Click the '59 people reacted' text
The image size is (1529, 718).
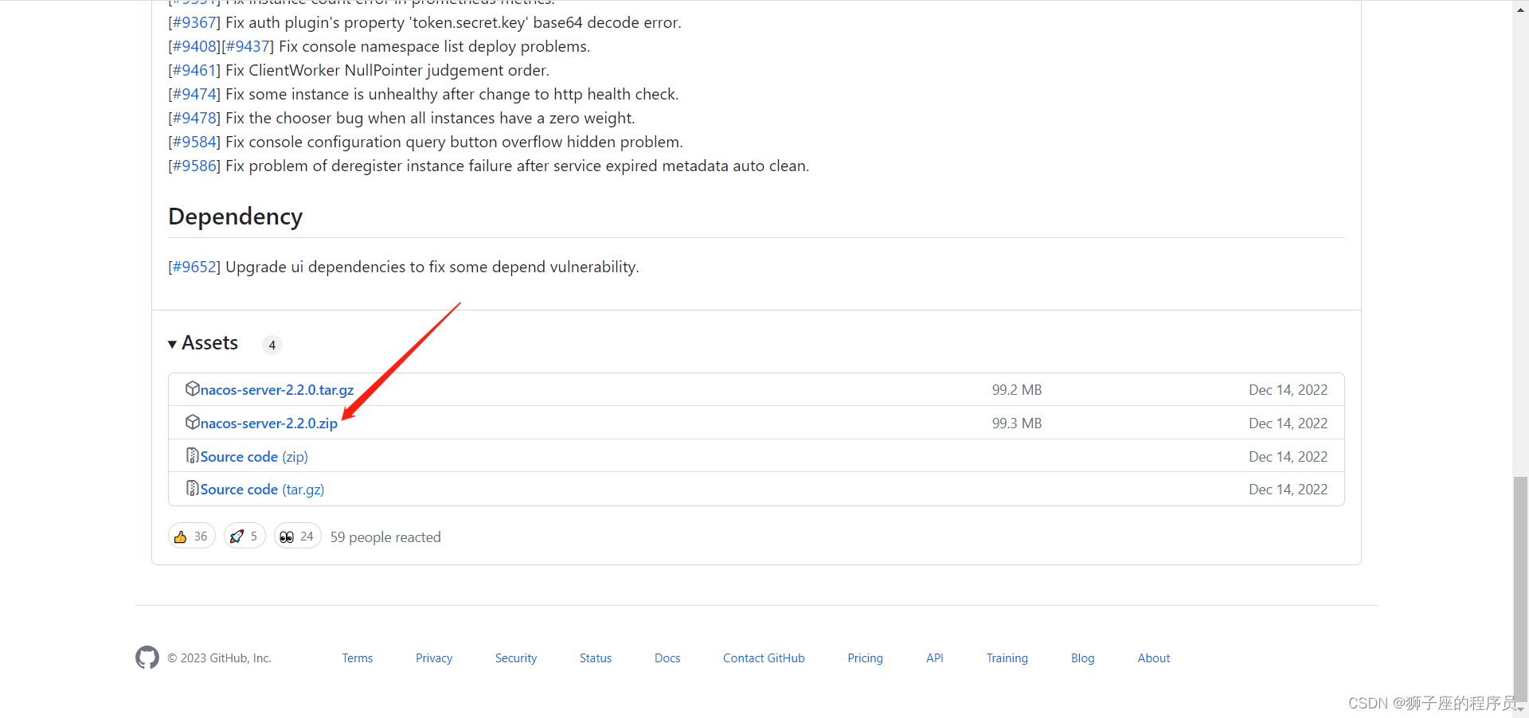(x=385, y=537)
